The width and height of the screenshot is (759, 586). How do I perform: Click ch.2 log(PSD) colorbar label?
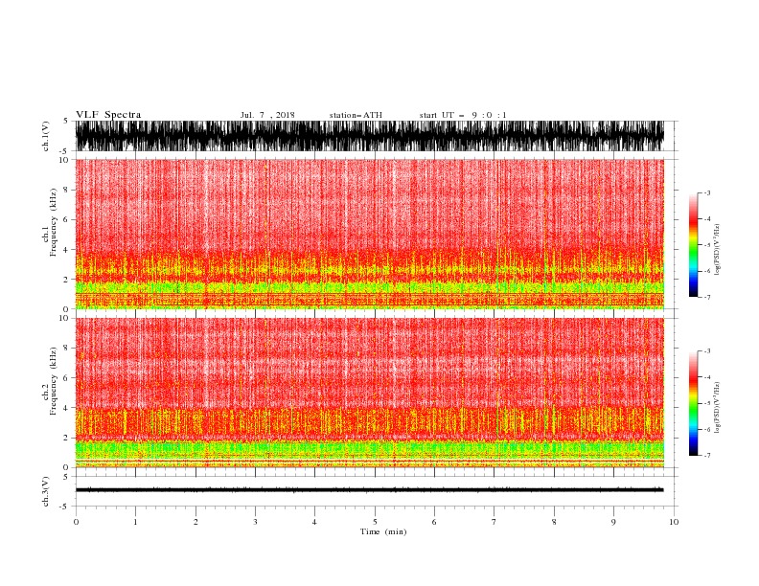coord(717,408)
